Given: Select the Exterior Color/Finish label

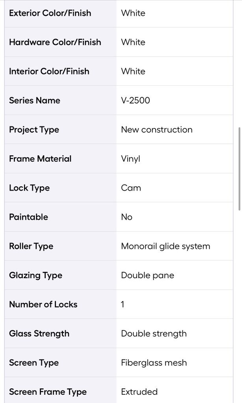Looking at the screenshot, I should [x=50, y=13].
